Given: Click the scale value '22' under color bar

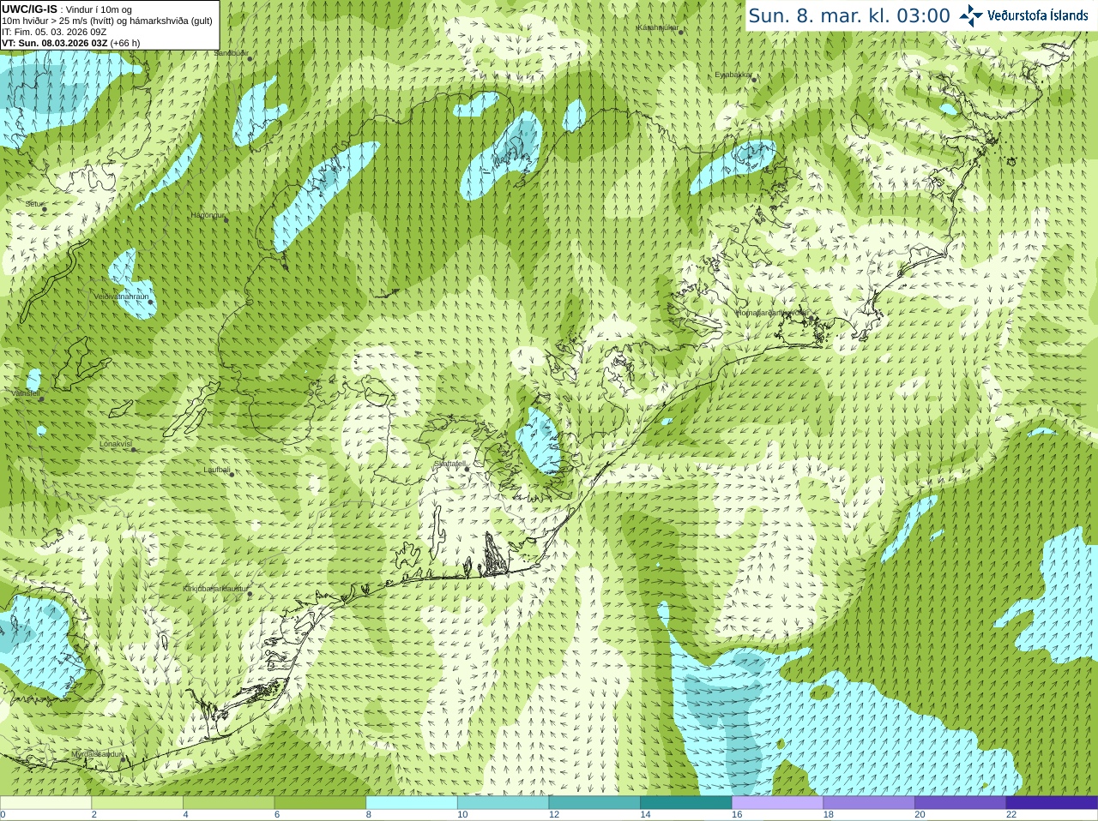Looking at the screenshot, I should [x=1011, y=815].
